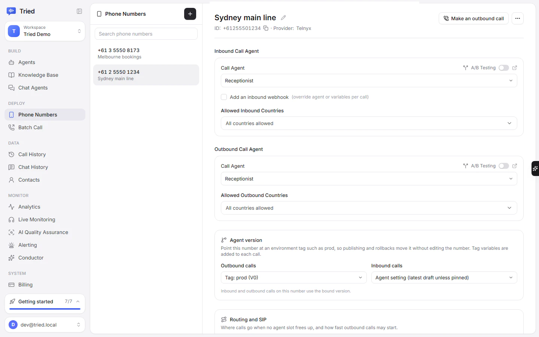Make an outbound call
The width and height of the screenshot is (539, 337).
(473, 18)
